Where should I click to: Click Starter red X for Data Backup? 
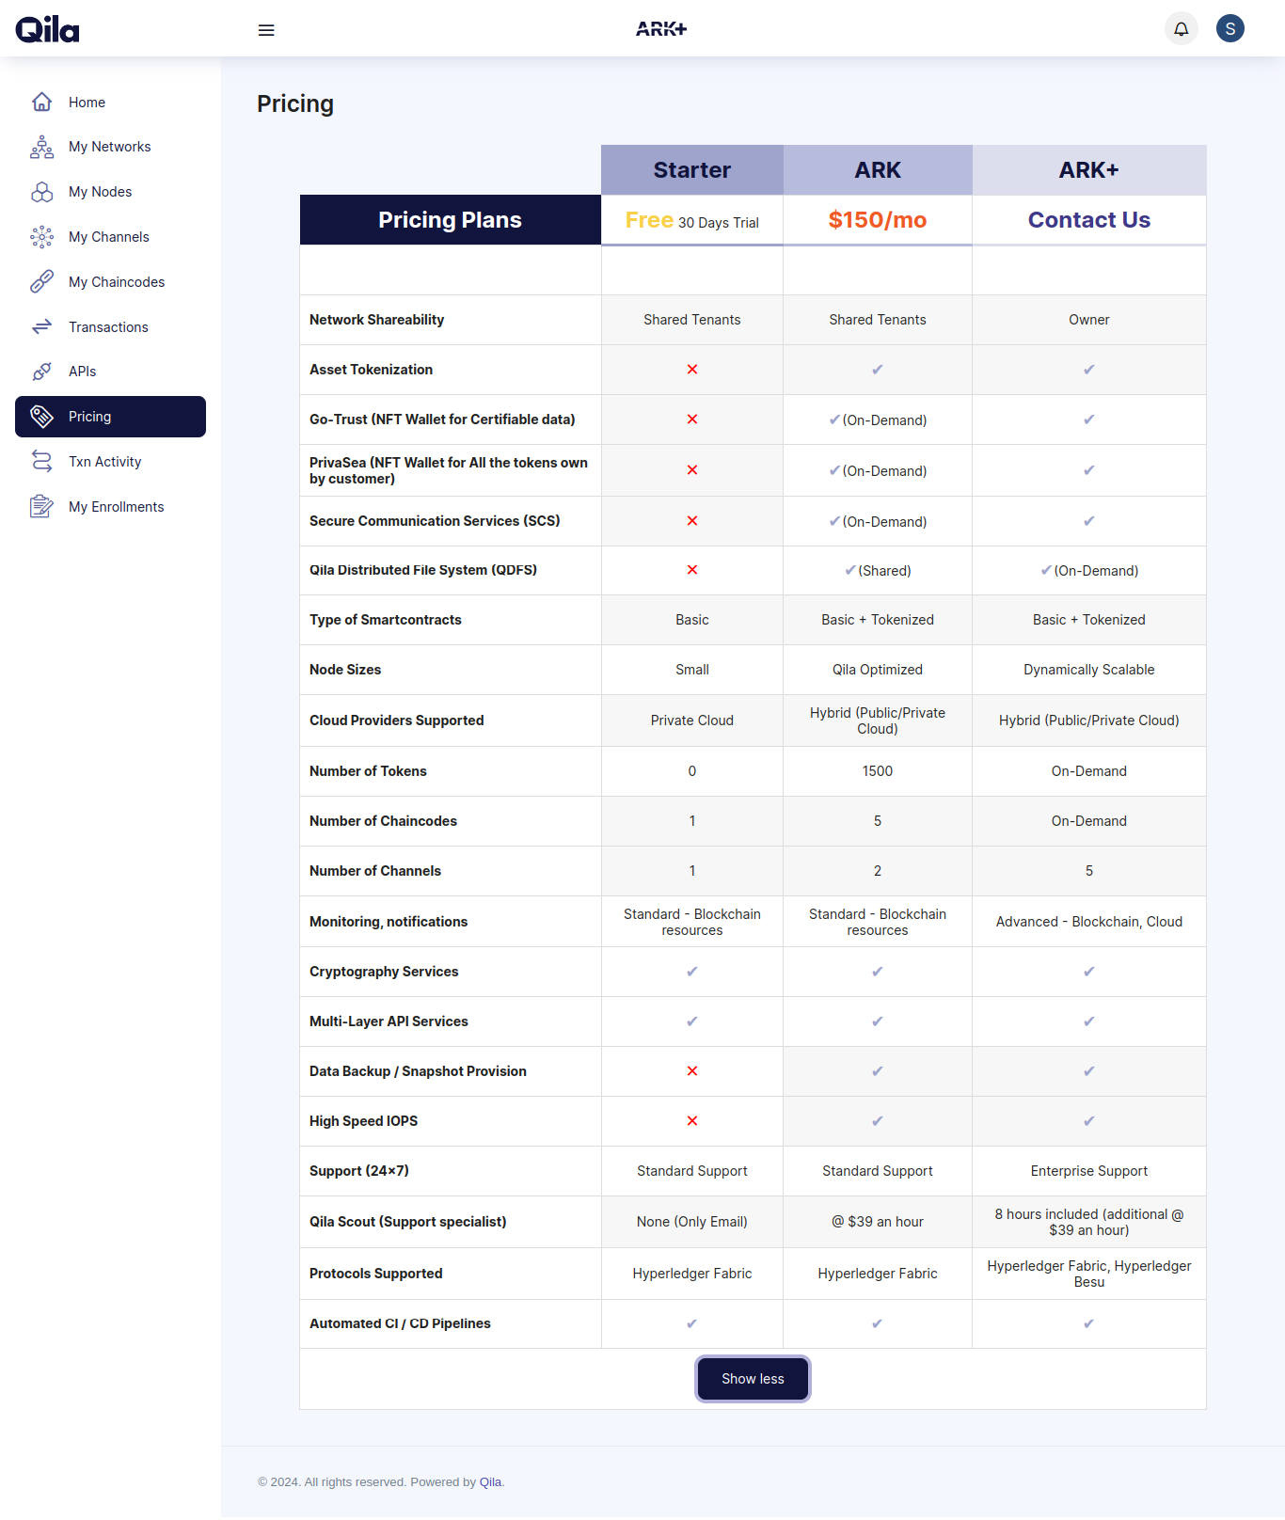(x=692, y=1071)
